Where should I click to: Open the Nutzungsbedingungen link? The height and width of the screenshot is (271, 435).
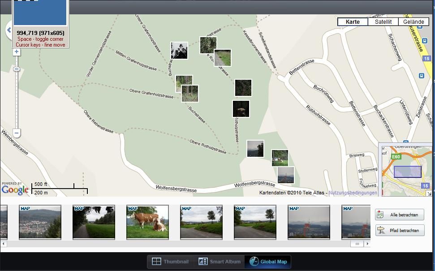point(353,193)
